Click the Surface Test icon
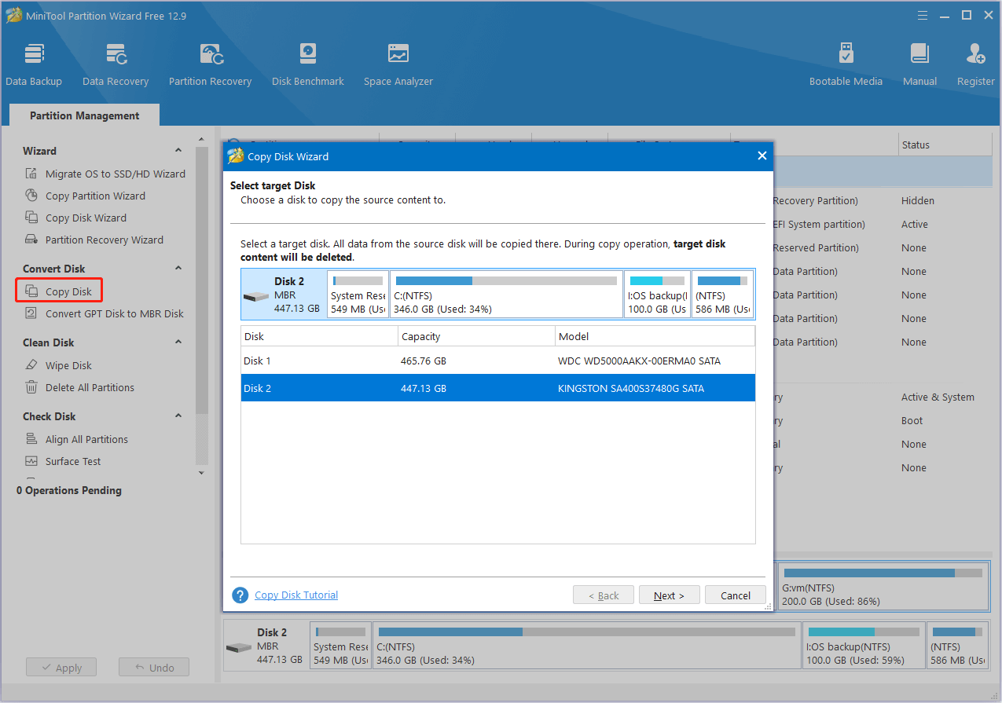The height and width of the screenshot is (703, 1002). 31,461
